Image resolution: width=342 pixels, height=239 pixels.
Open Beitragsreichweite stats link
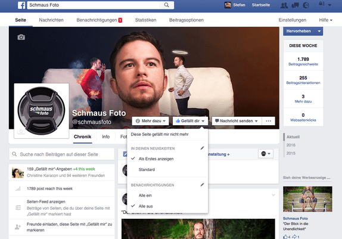pyautogui.click(x=303, y=64)
